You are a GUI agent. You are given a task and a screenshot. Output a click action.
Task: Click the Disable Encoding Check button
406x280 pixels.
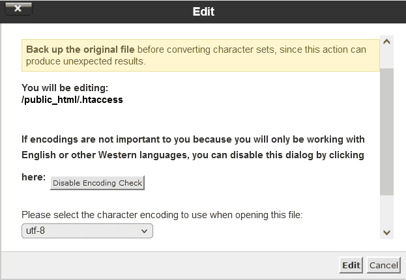97,183
